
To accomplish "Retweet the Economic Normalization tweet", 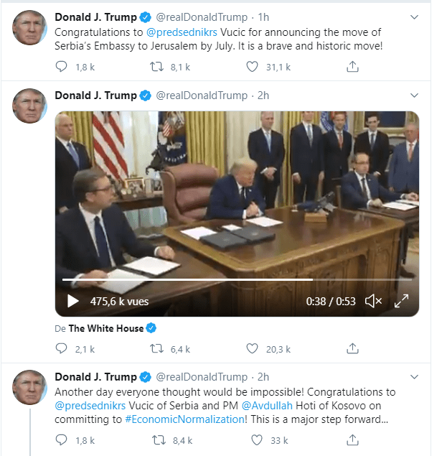I will 159,440.
